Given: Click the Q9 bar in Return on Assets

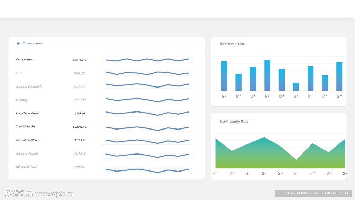Looking at the screenshot, I should 339,77.
